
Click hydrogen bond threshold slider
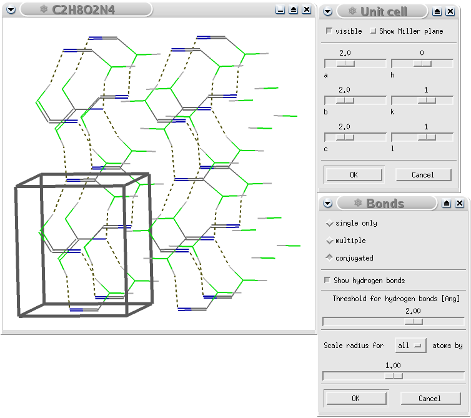413,322
